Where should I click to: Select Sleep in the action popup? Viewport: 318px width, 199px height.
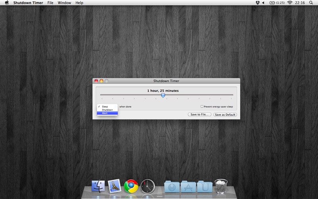pyautogui.click(x=107, y=106)
